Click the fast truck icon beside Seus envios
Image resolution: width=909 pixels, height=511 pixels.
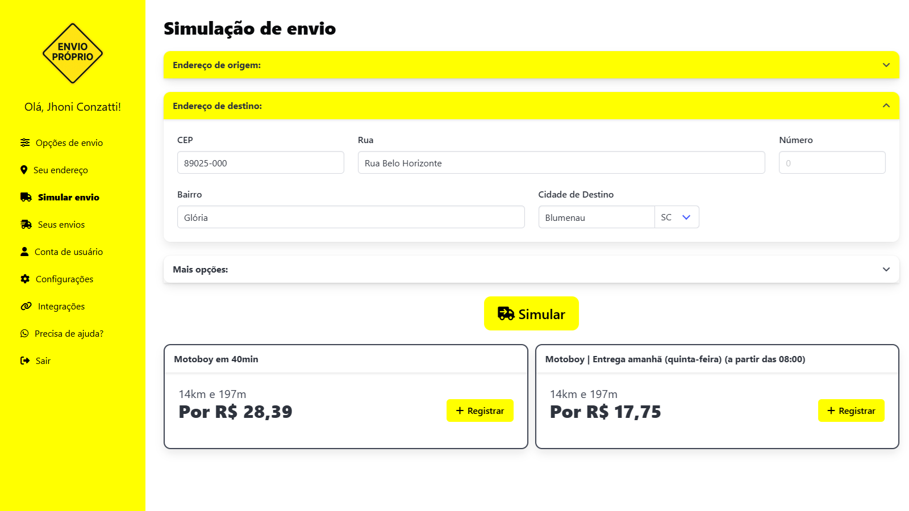[26, 224]
